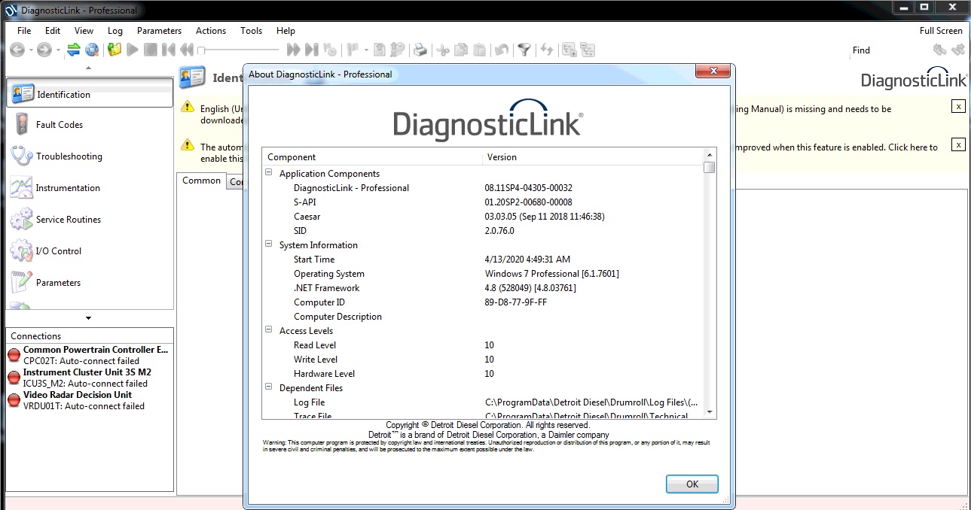This screenshot has width=971, height=510.
Task: Select Troubleshooting in the sidebar
Action: click(90, 156)
